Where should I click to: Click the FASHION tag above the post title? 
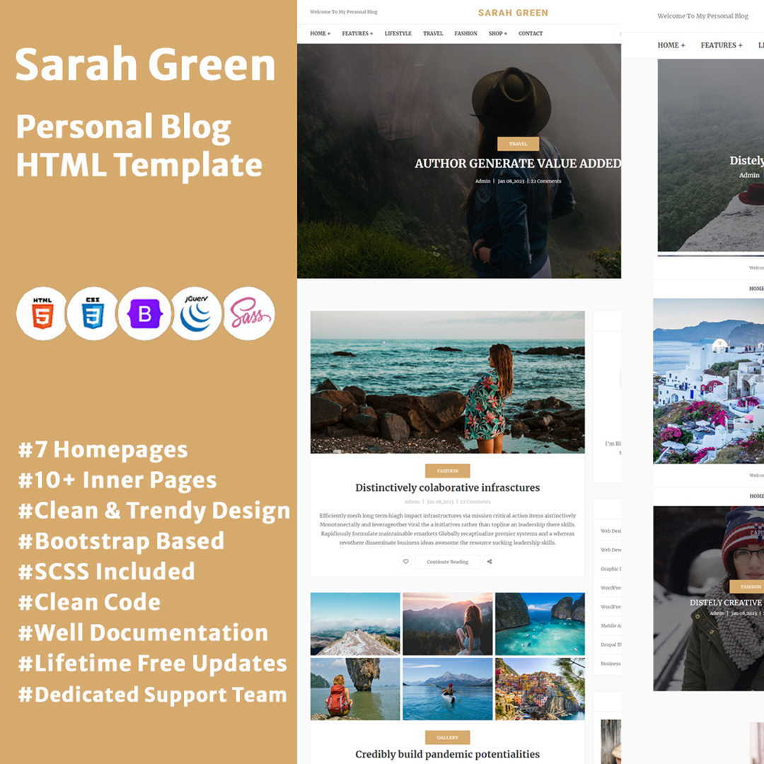(447, 470)
